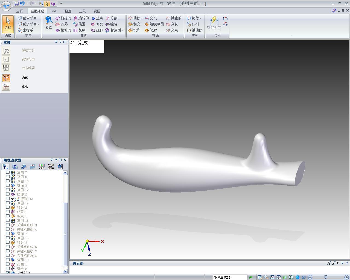
Task: Activate the BlueDot (蓝点) tool
Action: coord(97,18)
